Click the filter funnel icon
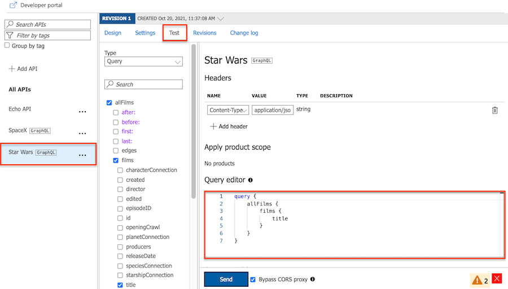Viewport: 508px width, 289px height. pos(10,36)
